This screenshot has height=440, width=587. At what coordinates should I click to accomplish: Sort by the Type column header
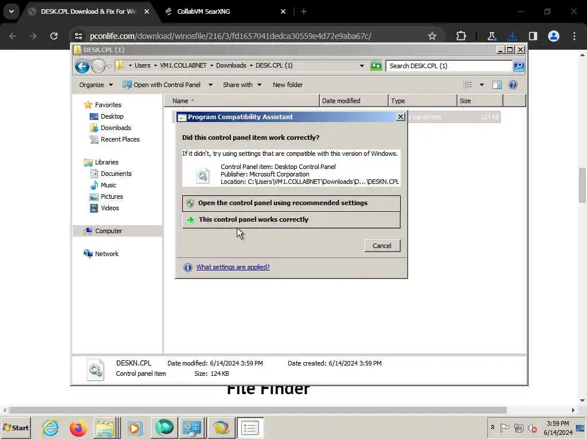coord(422,101)
